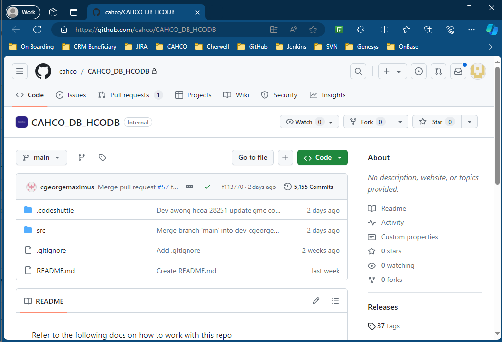
Task: Open the Watch options dropdown arrow
Action: tap(330, 122)
